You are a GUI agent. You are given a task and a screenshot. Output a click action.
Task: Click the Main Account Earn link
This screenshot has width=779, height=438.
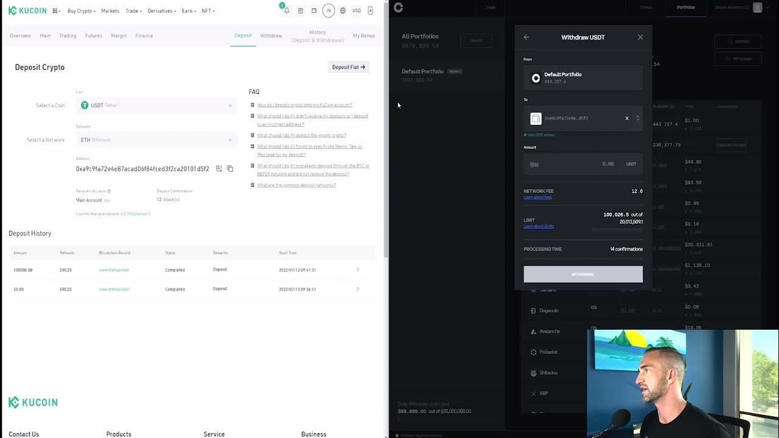coord(107,200)
